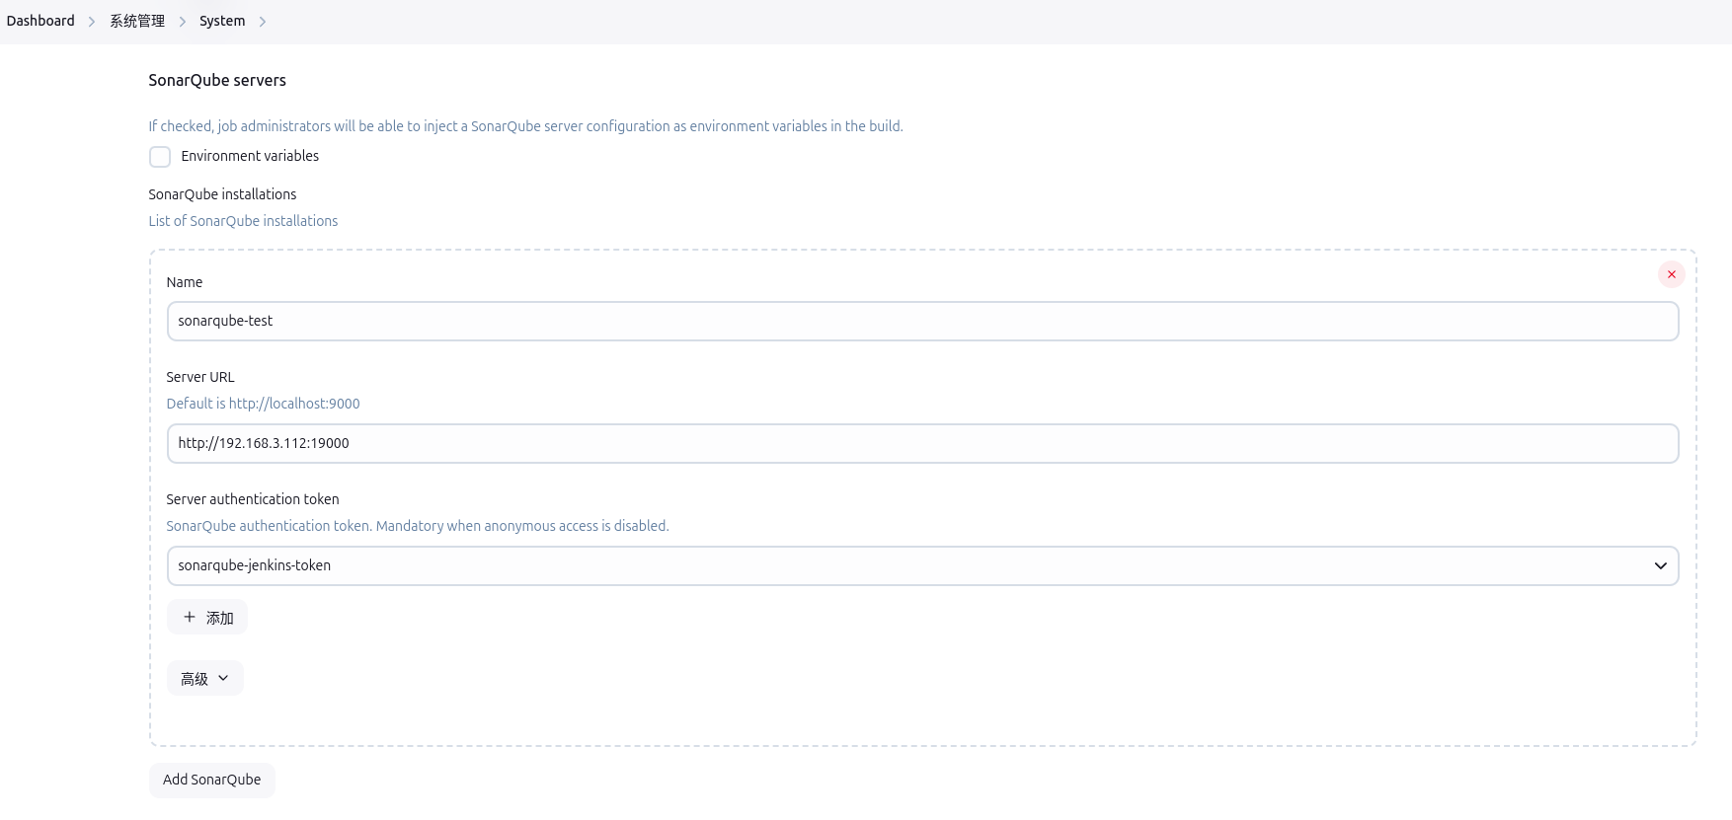Edit the Server URL field

922,444
